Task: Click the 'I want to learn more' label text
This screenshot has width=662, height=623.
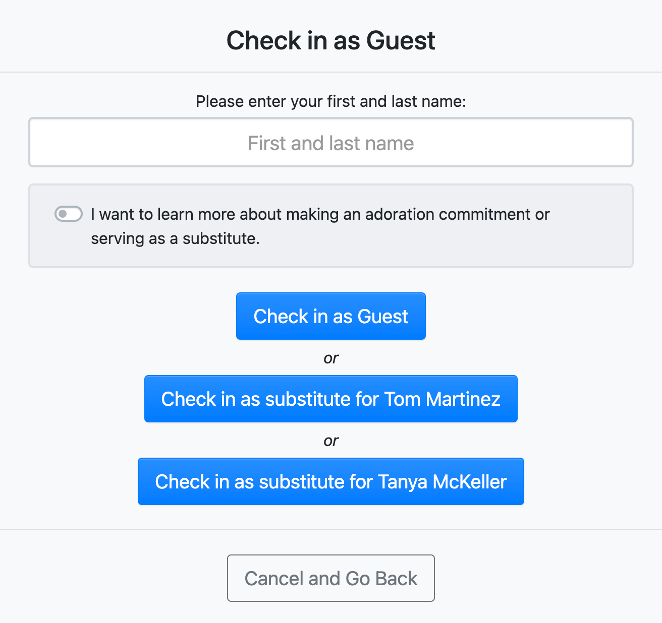Action: [320, 214]
